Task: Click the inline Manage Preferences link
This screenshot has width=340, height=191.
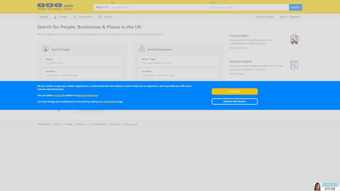Action: (x=87, y=95)
